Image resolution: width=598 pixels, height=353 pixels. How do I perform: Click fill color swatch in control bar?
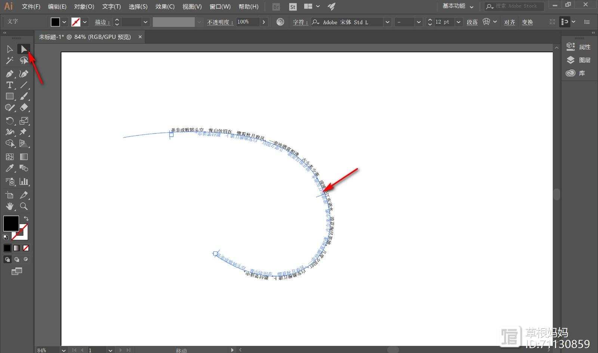pos(55,22)
